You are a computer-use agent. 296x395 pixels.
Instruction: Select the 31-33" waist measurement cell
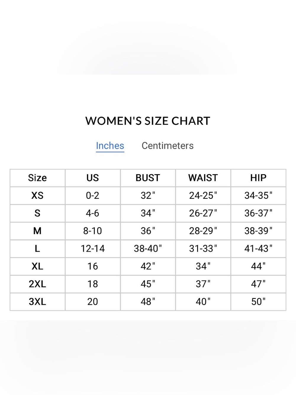tap(203, 249)
